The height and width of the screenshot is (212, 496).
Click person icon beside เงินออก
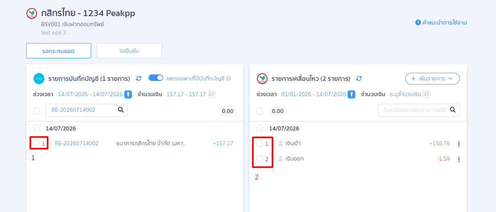[x=281, y=158]
